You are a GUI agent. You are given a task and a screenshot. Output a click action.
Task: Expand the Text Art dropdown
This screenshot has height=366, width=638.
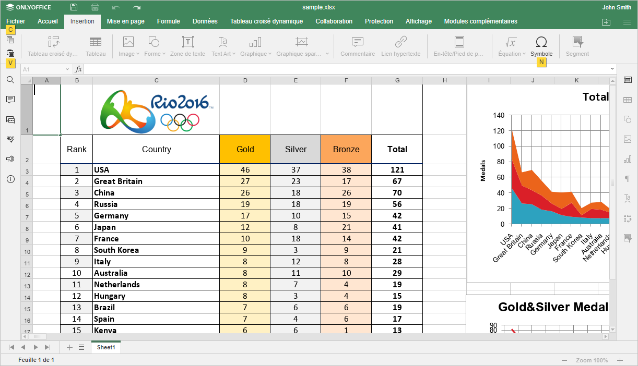click(233, 54)
